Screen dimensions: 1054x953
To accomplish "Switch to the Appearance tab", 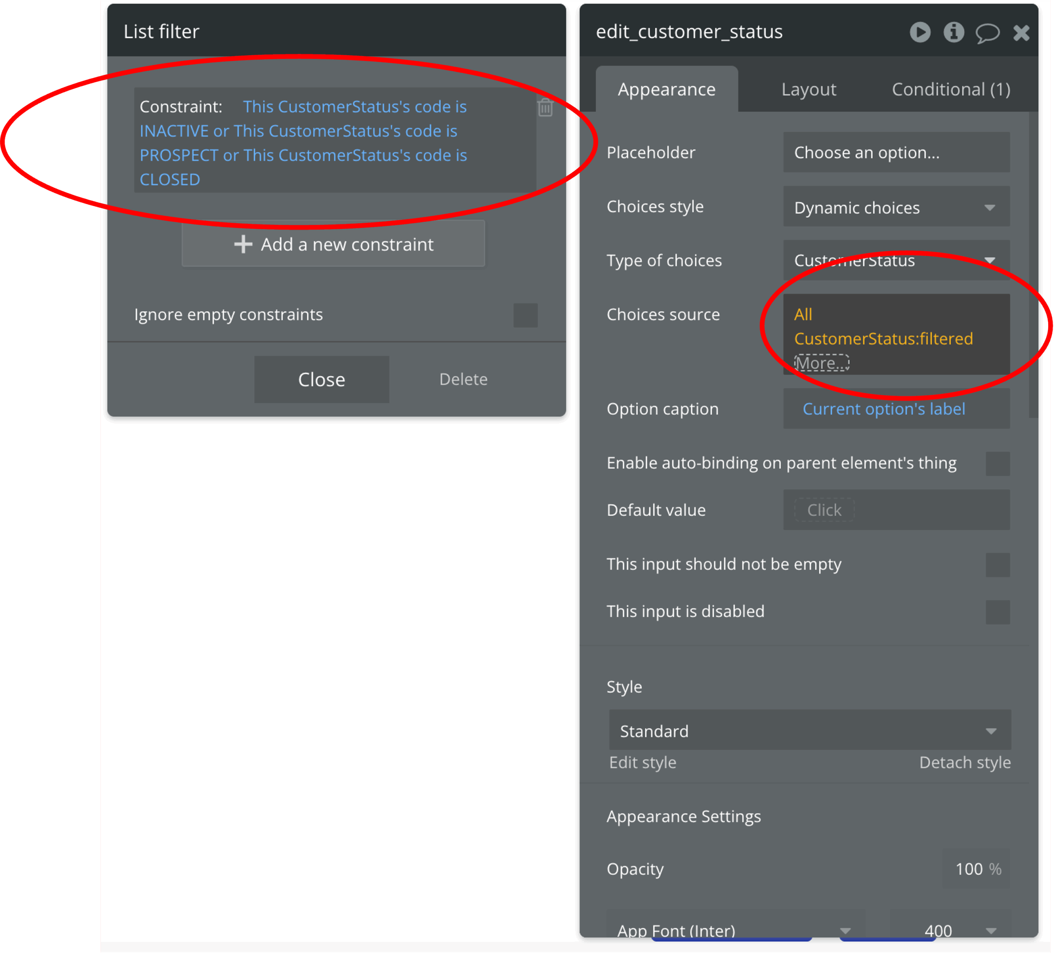I will click(x=666, y=89).
